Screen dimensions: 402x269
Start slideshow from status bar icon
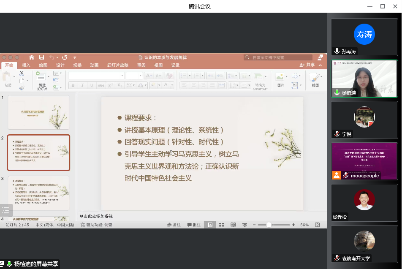[x=244, y=225]
